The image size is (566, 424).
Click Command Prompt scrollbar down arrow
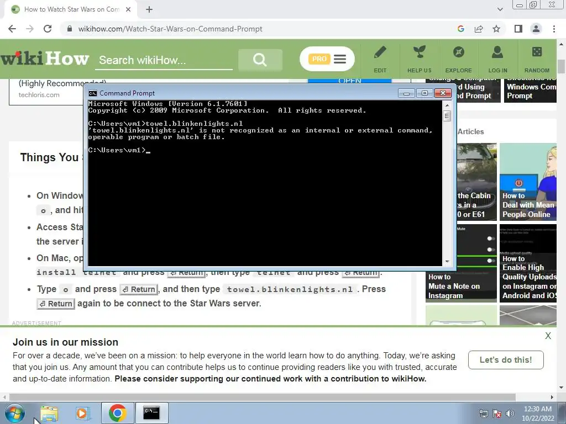(x=447, y=262)
